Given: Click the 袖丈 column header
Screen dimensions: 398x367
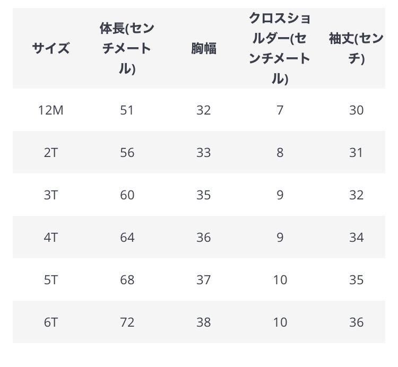Looking at the screenshot, I should coord(356,48).
